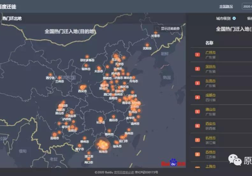Click the 厦门市 map marker
The height and width of the screenshot is (176, 252).
click(123, 137)
